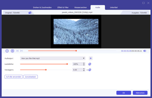Close the editor window
The height and width of the screenshot is (98, 152).
point(148,3)
